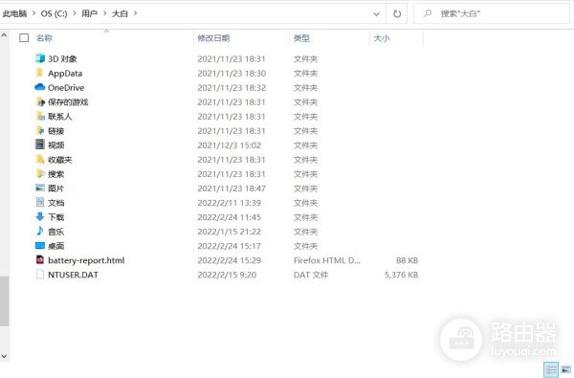Expand the chevron after 大白 in path
574x378 pixels.
(x=136, y=13)
